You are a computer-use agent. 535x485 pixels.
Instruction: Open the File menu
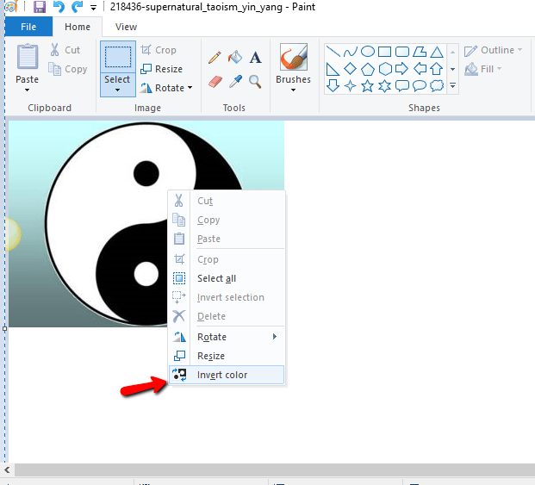pyautogui.click(x=28, y=27)
